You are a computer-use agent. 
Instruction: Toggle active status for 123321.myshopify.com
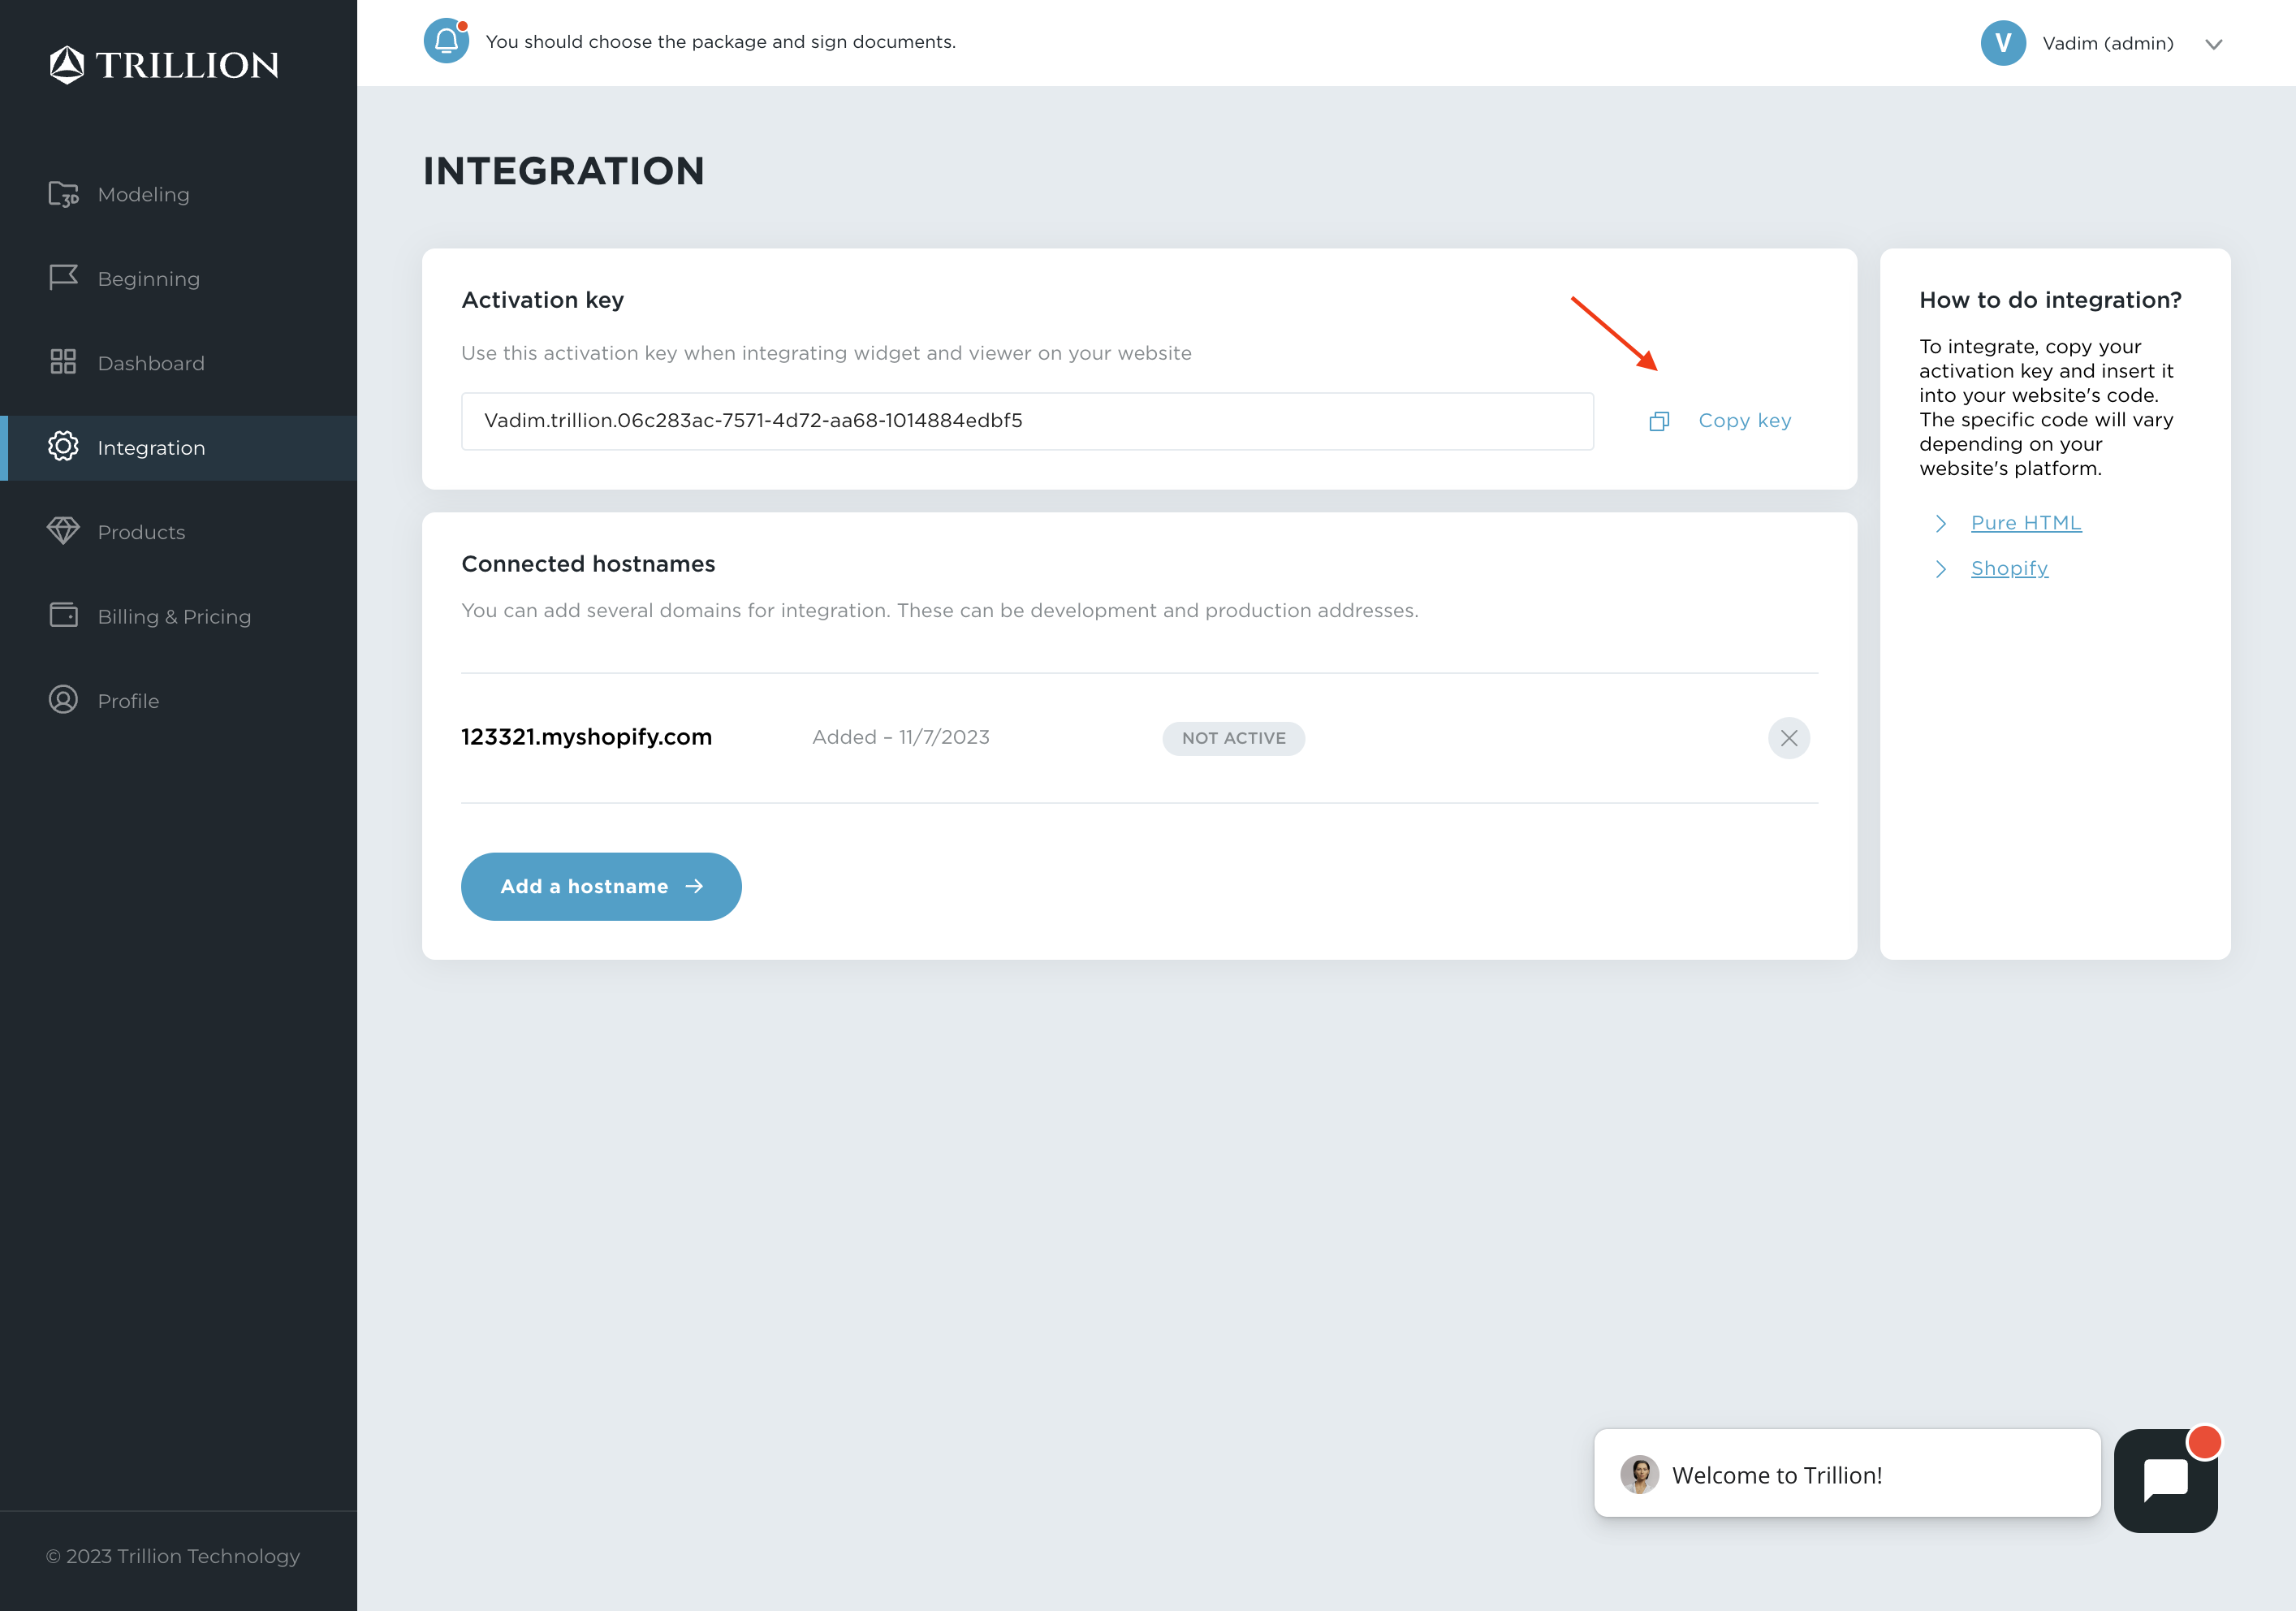click(1233, 738)
